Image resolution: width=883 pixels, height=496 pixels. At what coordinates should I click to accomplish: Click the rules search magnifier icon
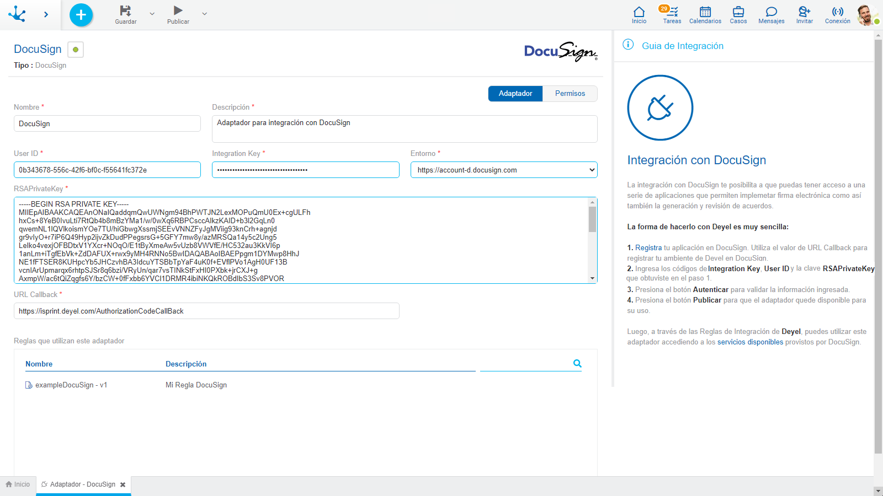pos(577,363)
